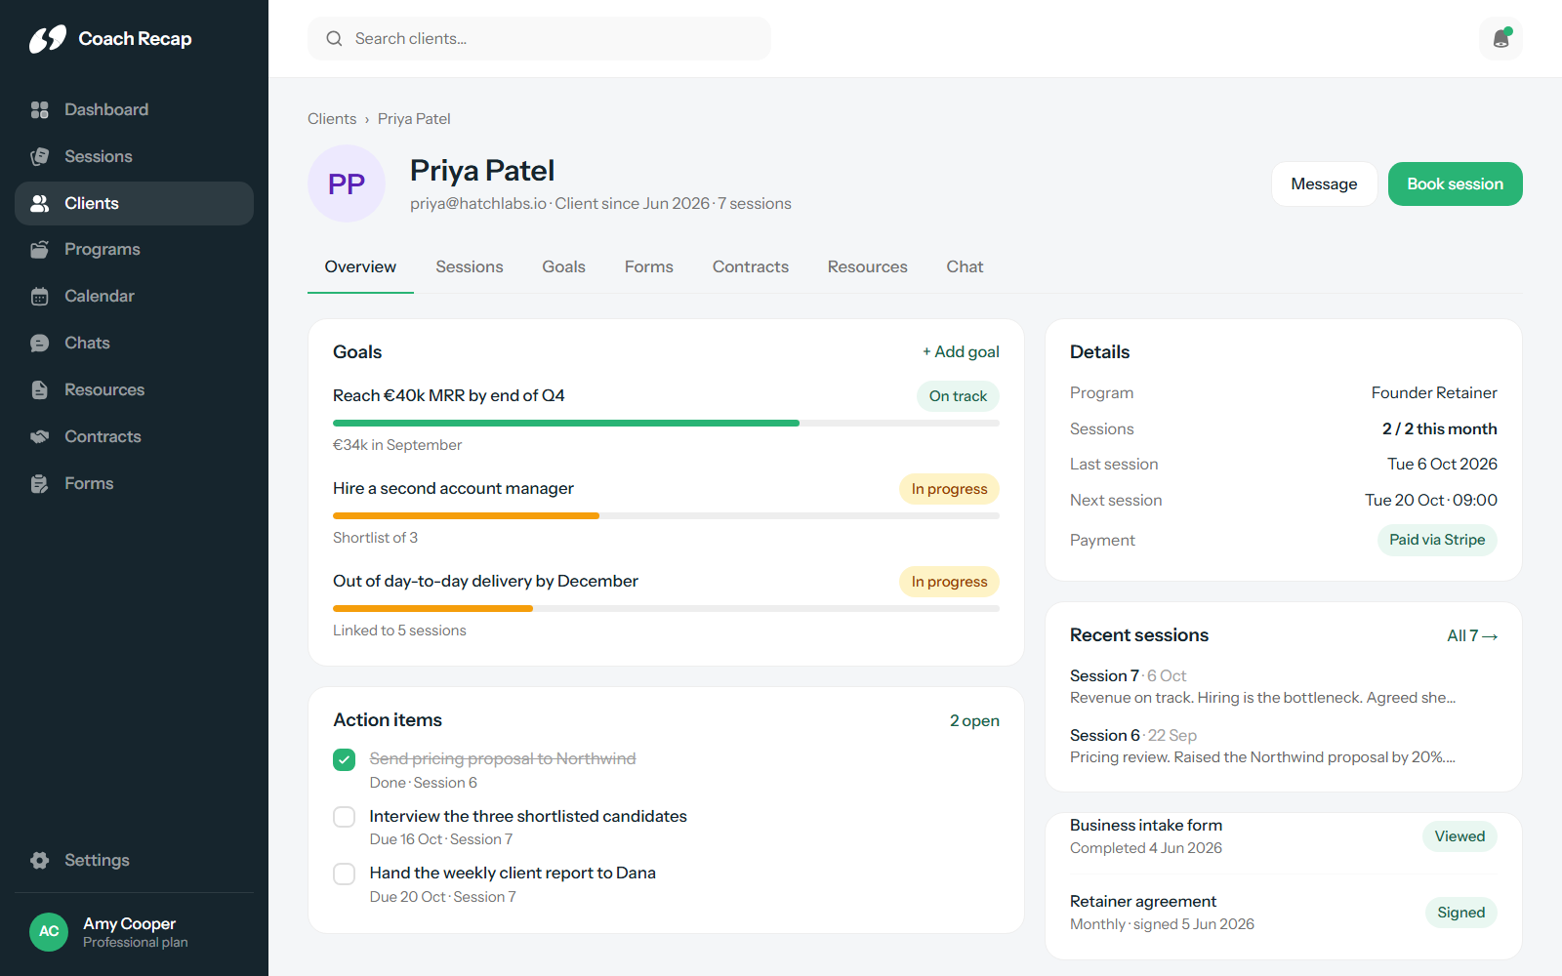Click the Book session button
1562x976 pixels.
1456,184
